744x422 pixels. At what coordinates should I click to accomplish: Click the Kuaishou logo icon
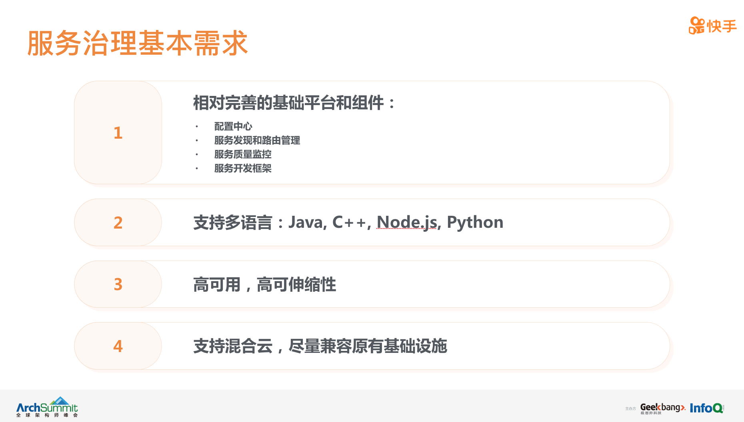point(696,26)
